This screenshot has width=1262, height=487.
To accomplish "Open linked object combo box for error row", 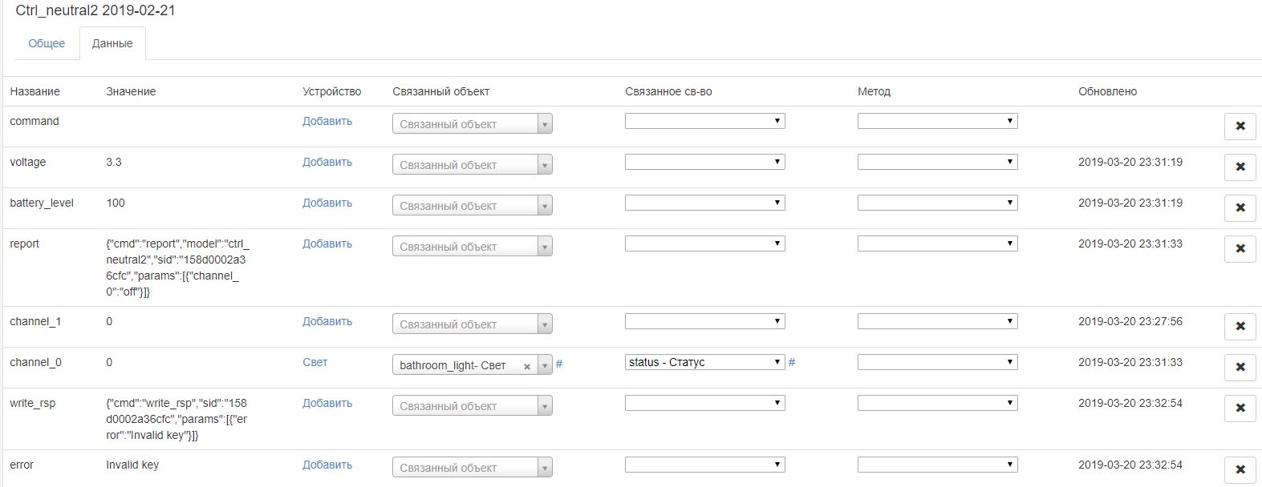I will (472, 468).
